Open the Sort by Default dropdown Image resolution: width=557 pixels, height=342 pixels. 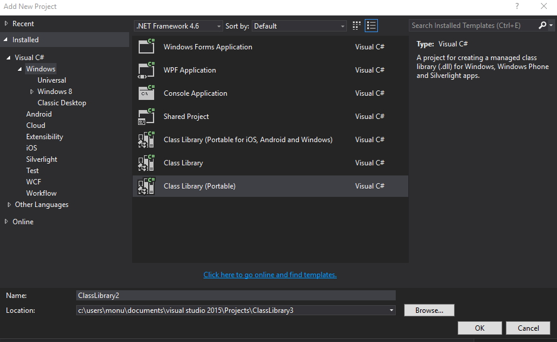pyautogui.click(x=299, y=26)
